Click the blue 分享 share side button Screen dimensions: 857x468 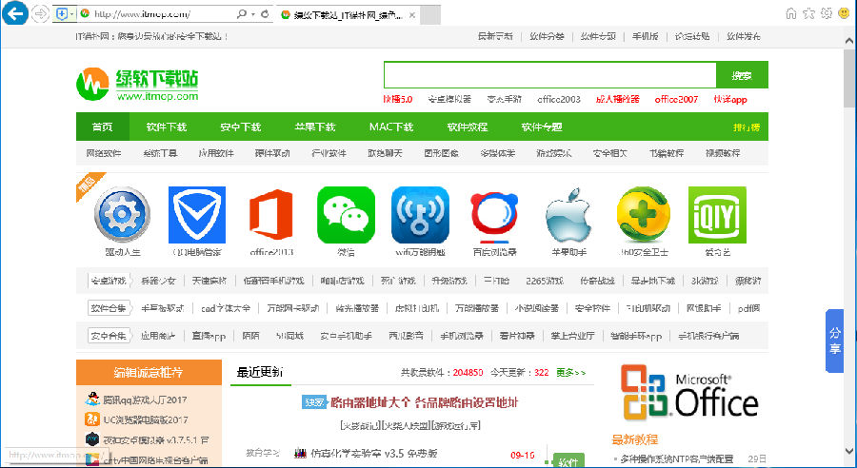tap(834, 341)
